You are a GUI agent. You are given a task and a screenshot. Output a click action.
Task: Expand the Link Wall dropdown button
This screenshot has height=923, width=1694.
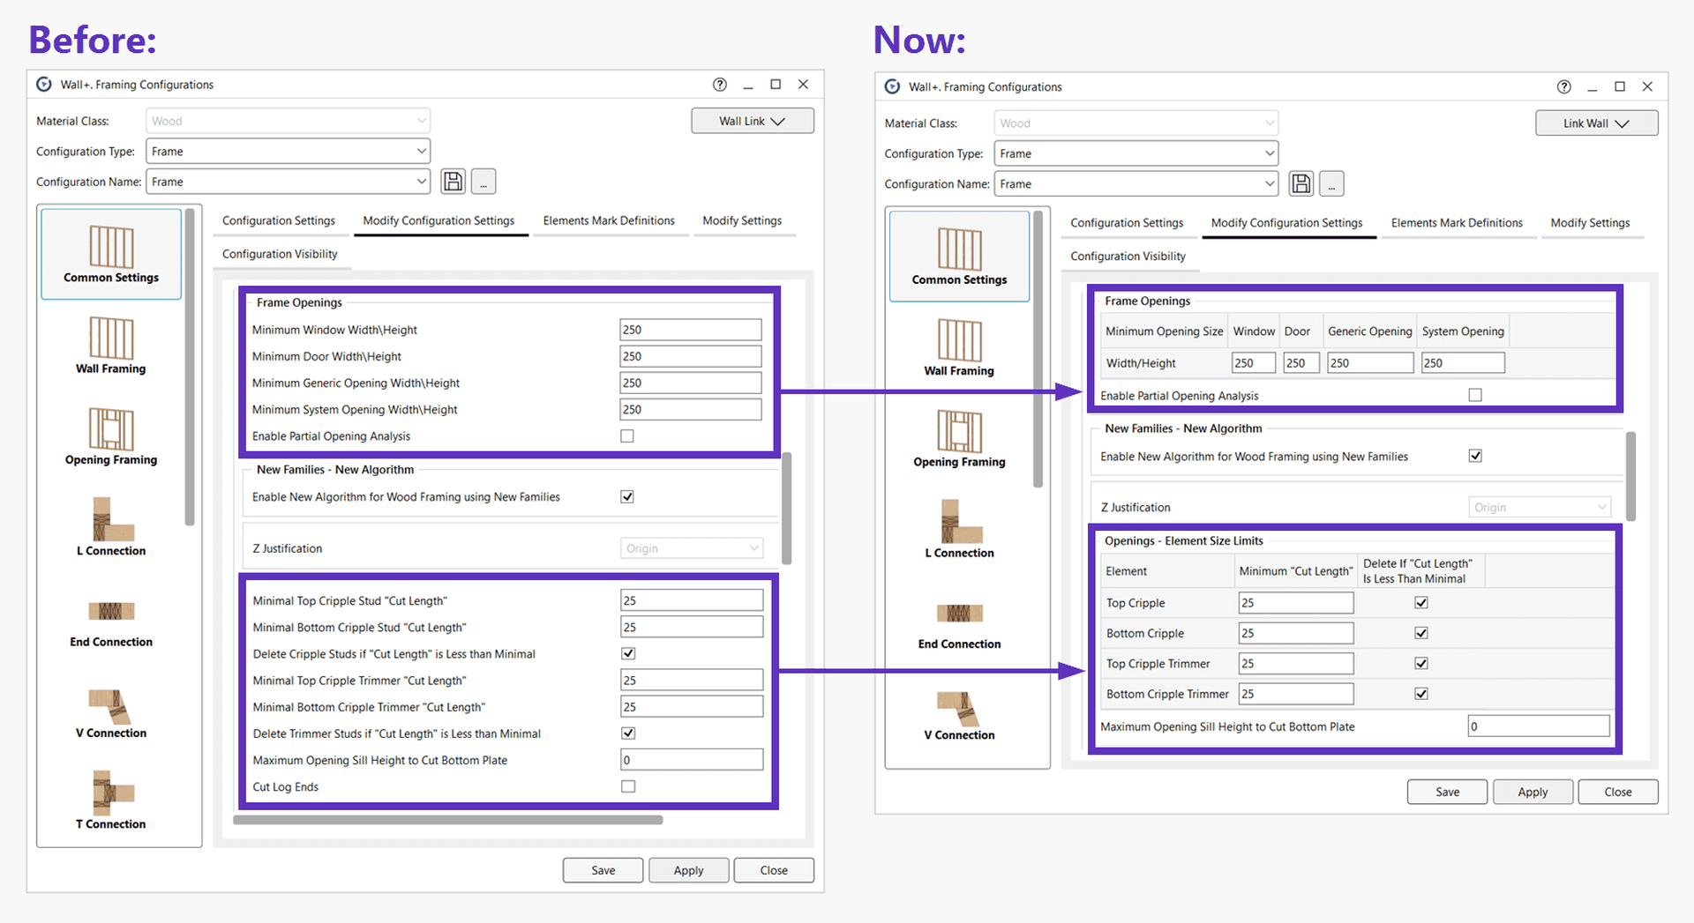(1596, 123)
